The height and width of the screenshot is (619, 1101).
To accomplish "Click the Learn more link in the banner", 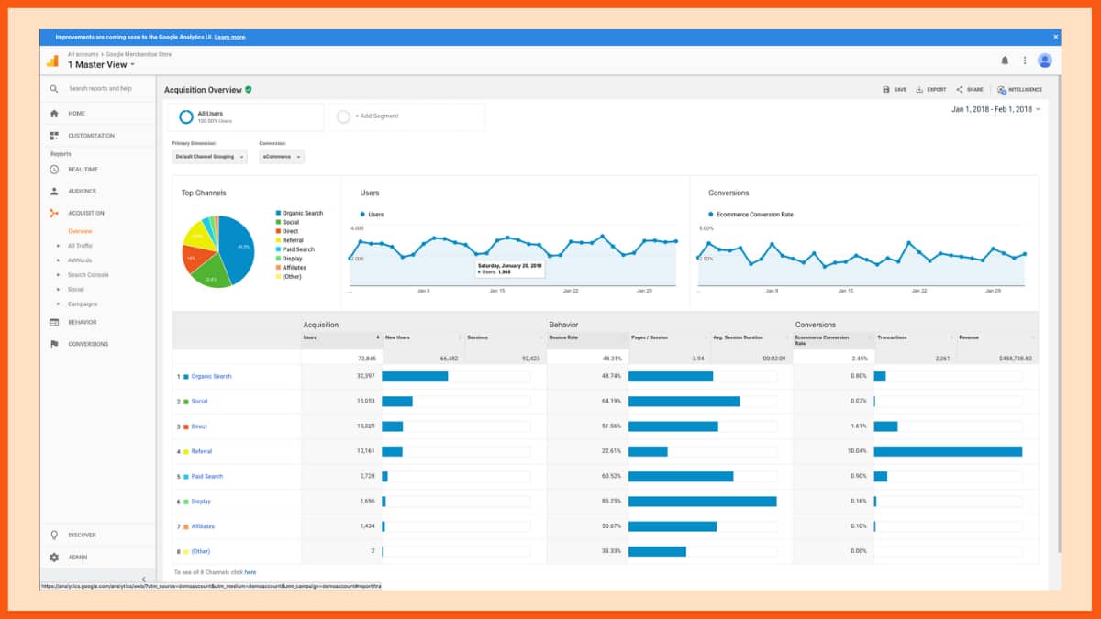I will 227,37.
